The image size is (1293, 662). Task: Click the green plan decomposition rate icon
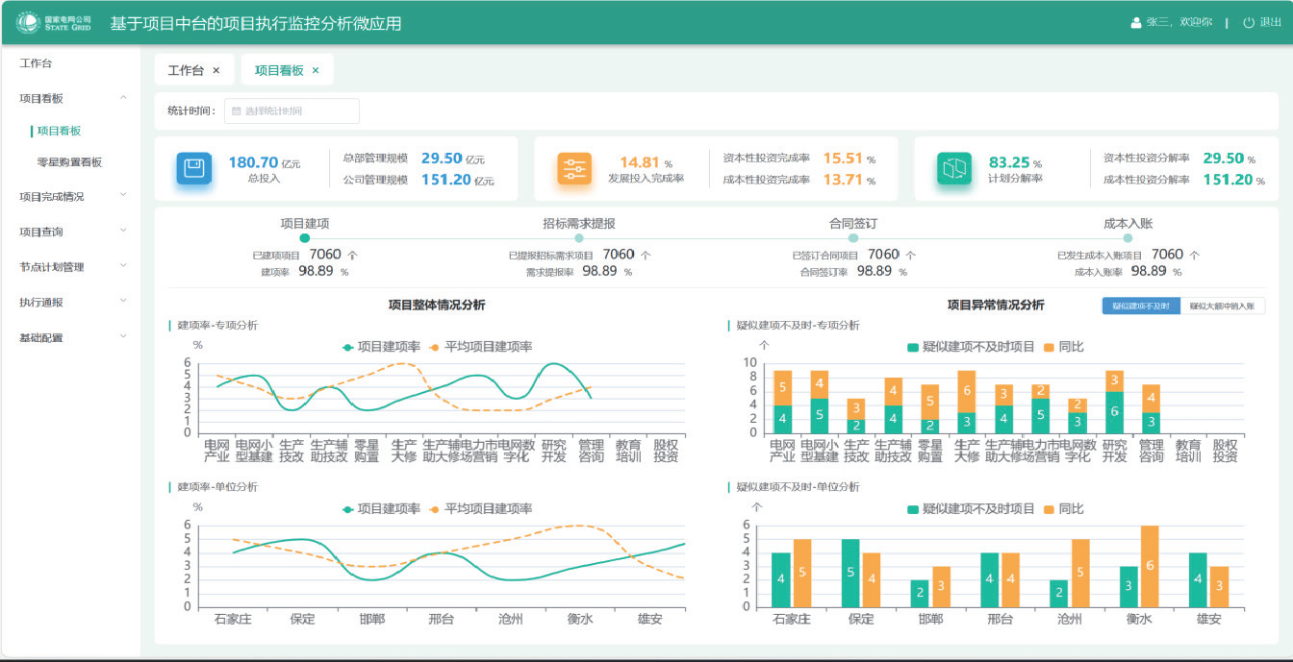click(x=953, y=168)
